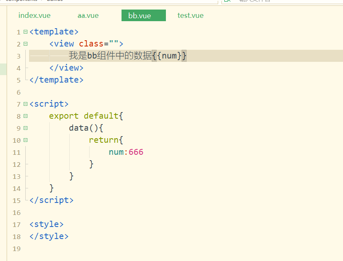Click line number 19 in the gutter

tap(17, 249)
